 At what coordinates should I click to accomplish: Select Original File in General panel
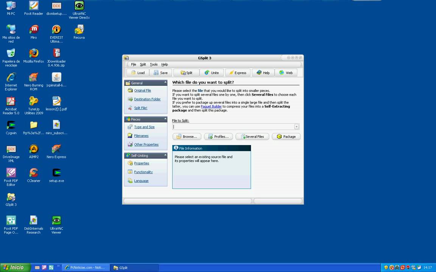(x=142, y=91)
